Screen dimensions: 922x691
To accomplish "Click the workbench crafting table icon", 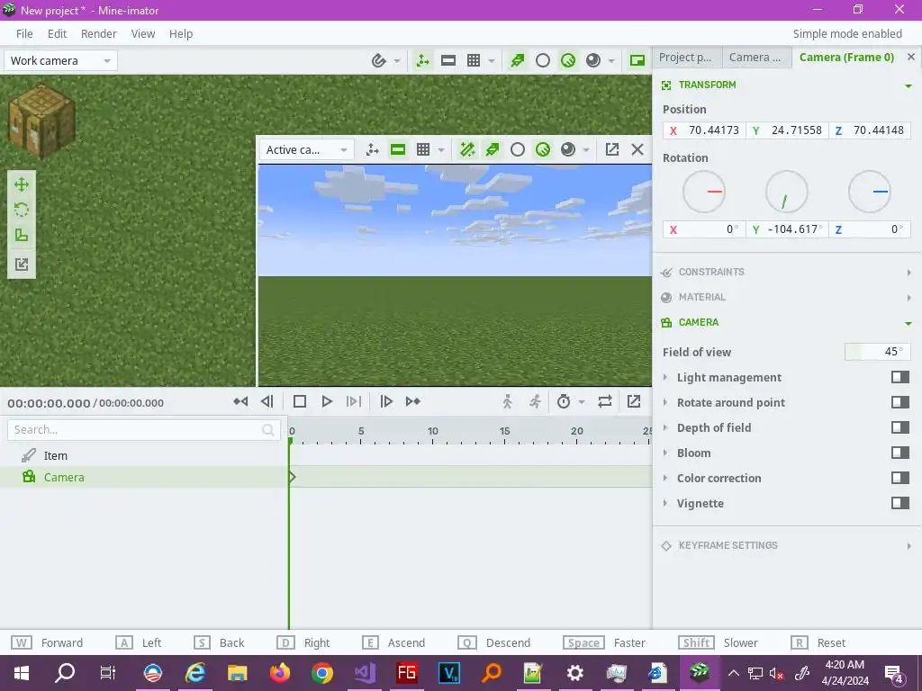I will point(41,121).
